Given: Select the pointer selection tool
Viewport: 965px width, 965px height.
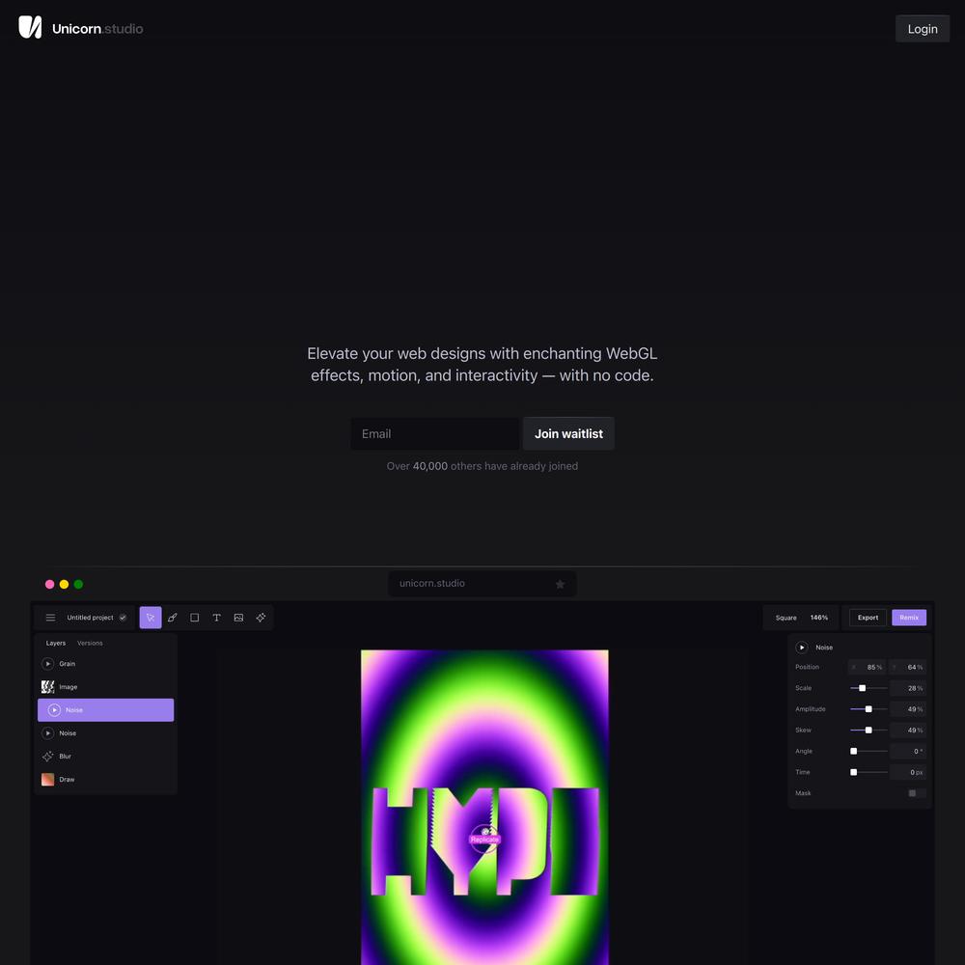Looking at the screenshot, I should (151, 618).
